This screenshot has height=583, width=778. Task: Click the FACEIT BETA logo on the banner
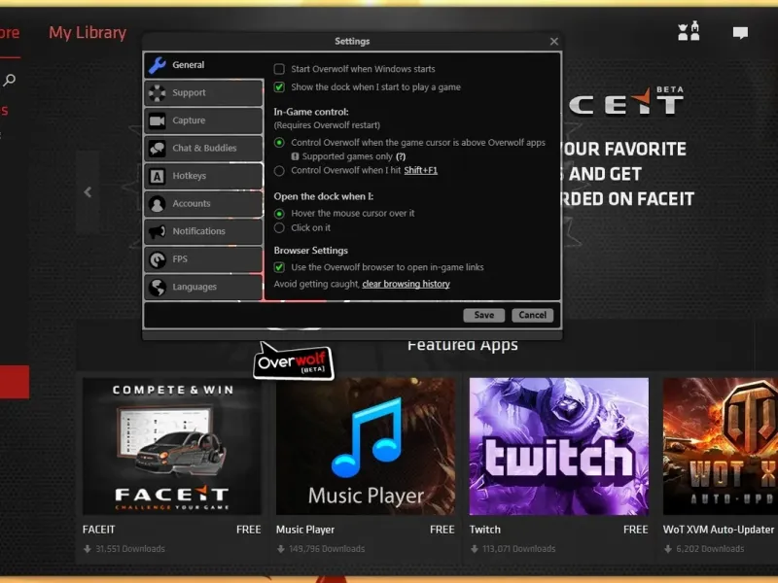pyautogui.click(x=626, y=101)
